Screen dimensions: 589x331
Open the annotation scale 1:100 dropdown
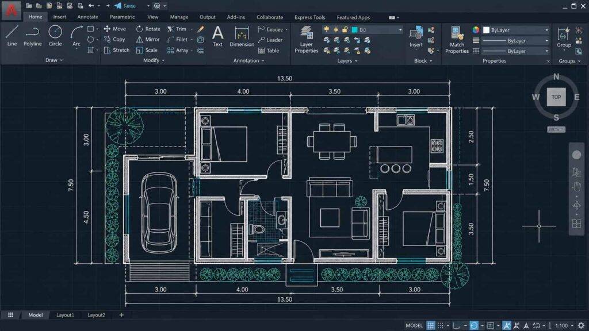564,325
